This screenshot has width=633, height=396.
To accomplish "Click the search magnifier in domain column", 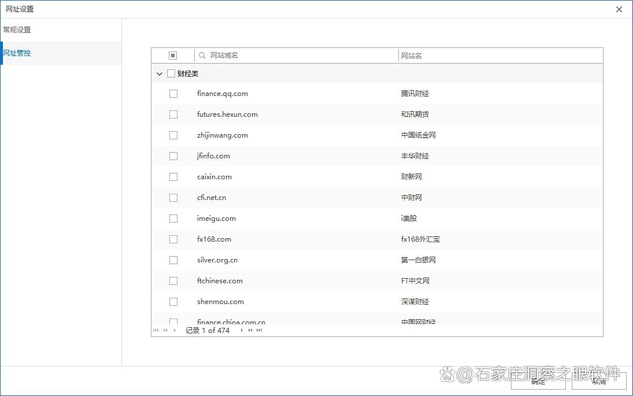I will 202,55.
